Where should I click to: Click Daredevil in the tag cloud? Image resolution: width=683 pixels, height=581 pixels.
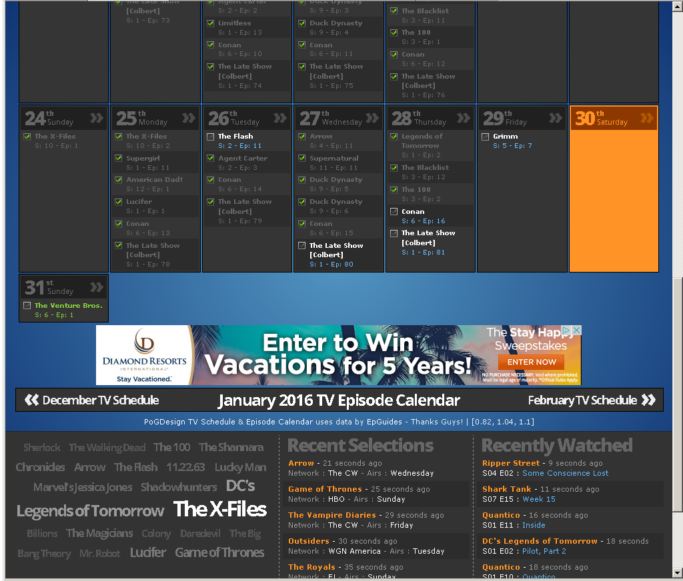tap(200, 533)
